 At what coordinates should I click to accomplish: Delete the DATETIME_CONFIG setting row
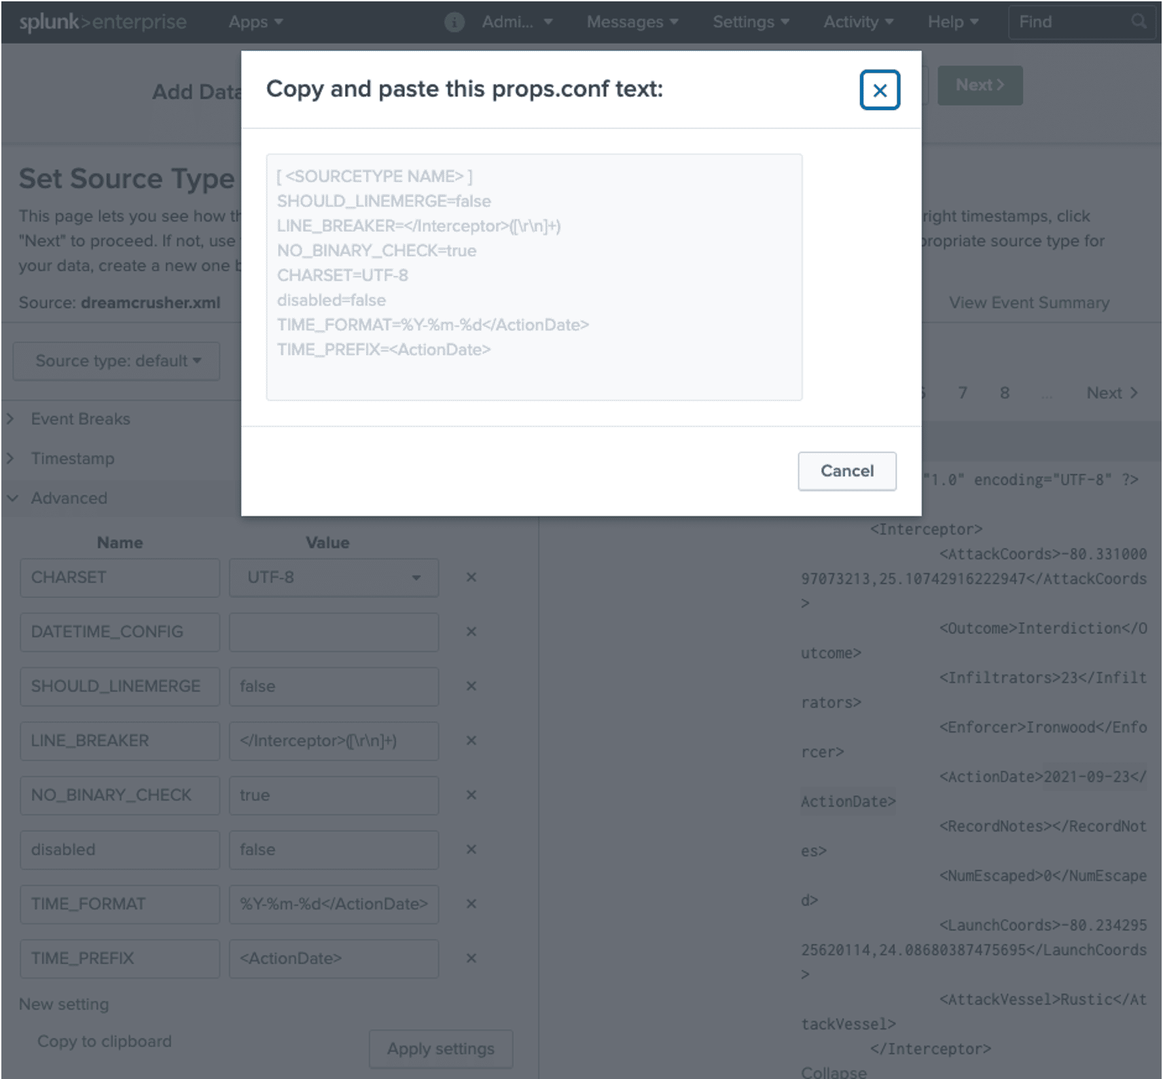pyautogui.click(x=471, y=631)
